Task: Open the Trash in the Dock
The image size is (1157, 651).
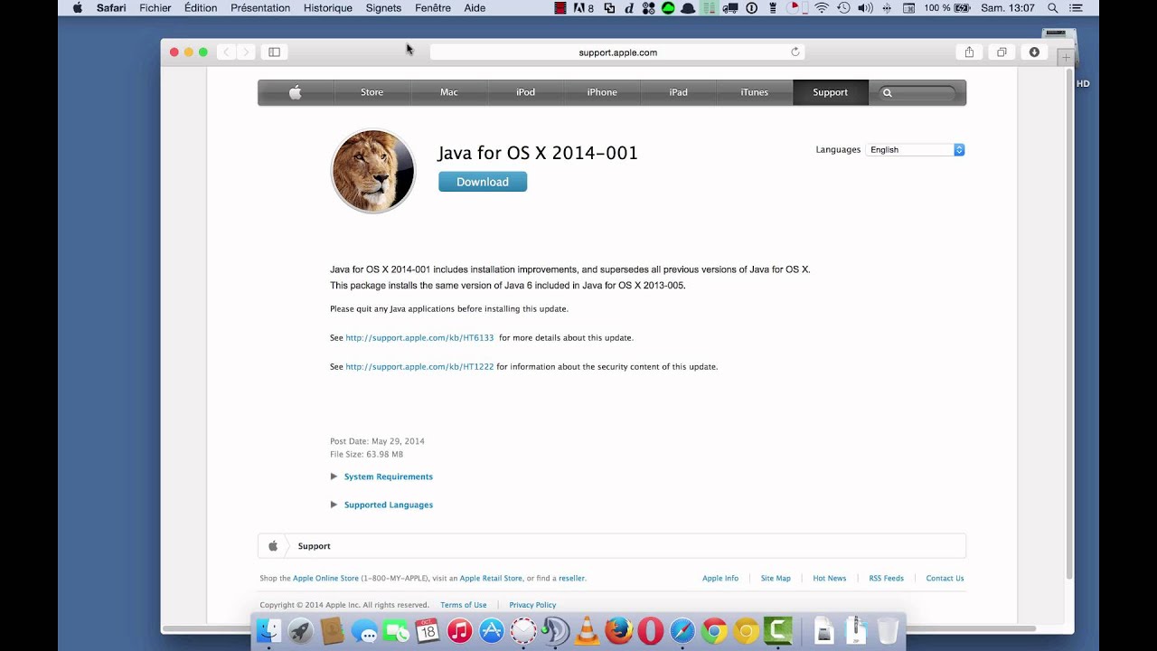Action: (888, 630)
